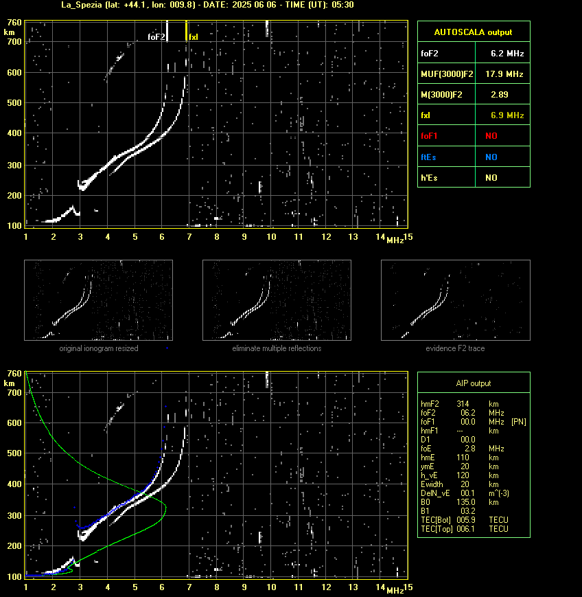Open the original ionogram resized thumbnail
The height and width of the screenshot is (597, 582).
pos(99,300)
